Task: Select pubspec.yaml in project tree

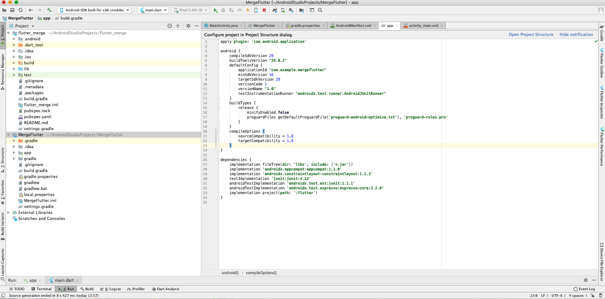Action: [x=38, y=117]
